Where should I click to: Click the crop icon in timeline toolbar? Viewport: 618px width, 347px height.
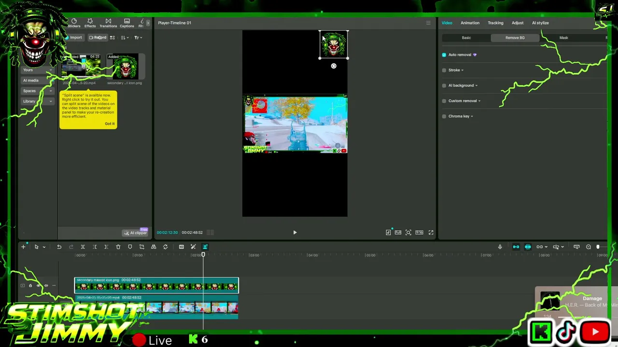click(141, 247)
